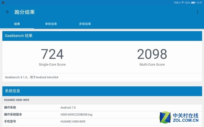Tap the clock showing 13:47

pyautogui.click(x=199, y=3)
